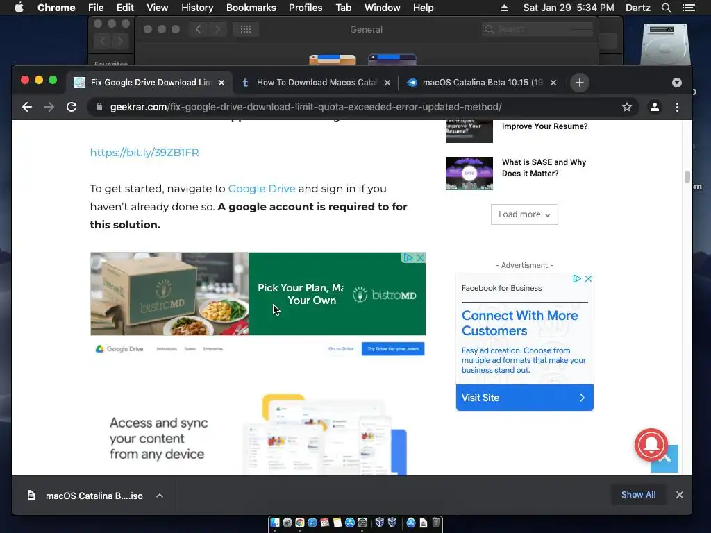Go back using Chrome's back arrow
The image size is (711, 533).
27,107
